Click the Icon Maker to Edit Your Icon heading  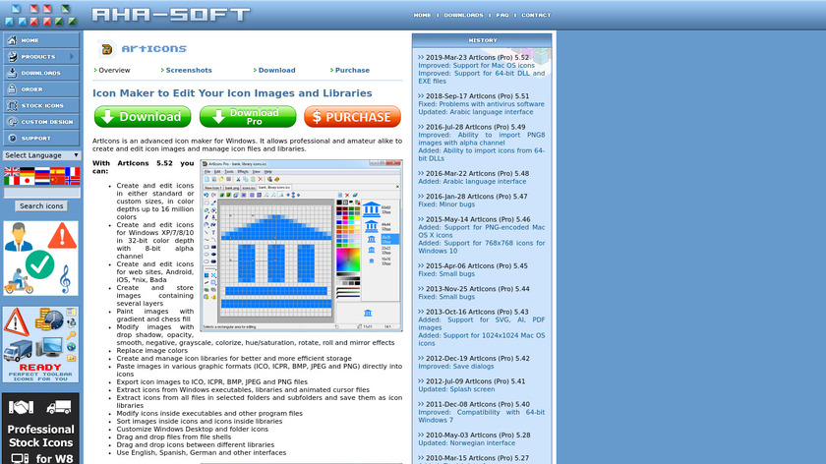pyautogui.click(x=232, y=93)
